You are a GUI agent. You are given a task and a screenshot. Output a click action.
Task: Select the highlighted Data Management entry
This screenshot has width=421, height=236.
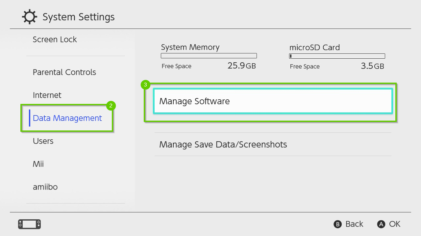[x=67, y=118]
